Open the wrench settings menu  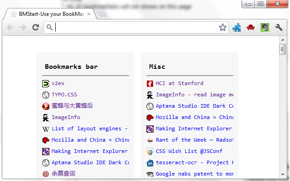pyautogui.click(x=279, y=28)
